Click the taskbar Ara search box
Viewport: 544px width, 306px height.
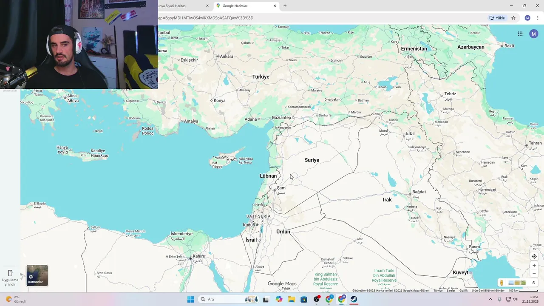tap(229, 299)
